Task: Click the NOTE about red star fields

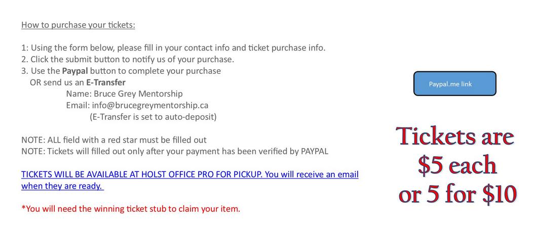Action: 114,140
